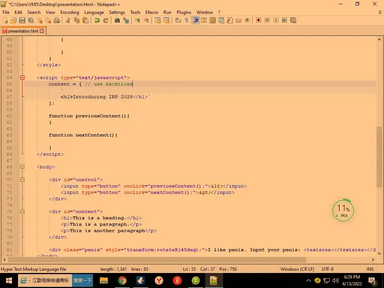Click Save Current Recorded Macro icon
The width and height of the screenshot is (384, 288).
click(293, 20)
